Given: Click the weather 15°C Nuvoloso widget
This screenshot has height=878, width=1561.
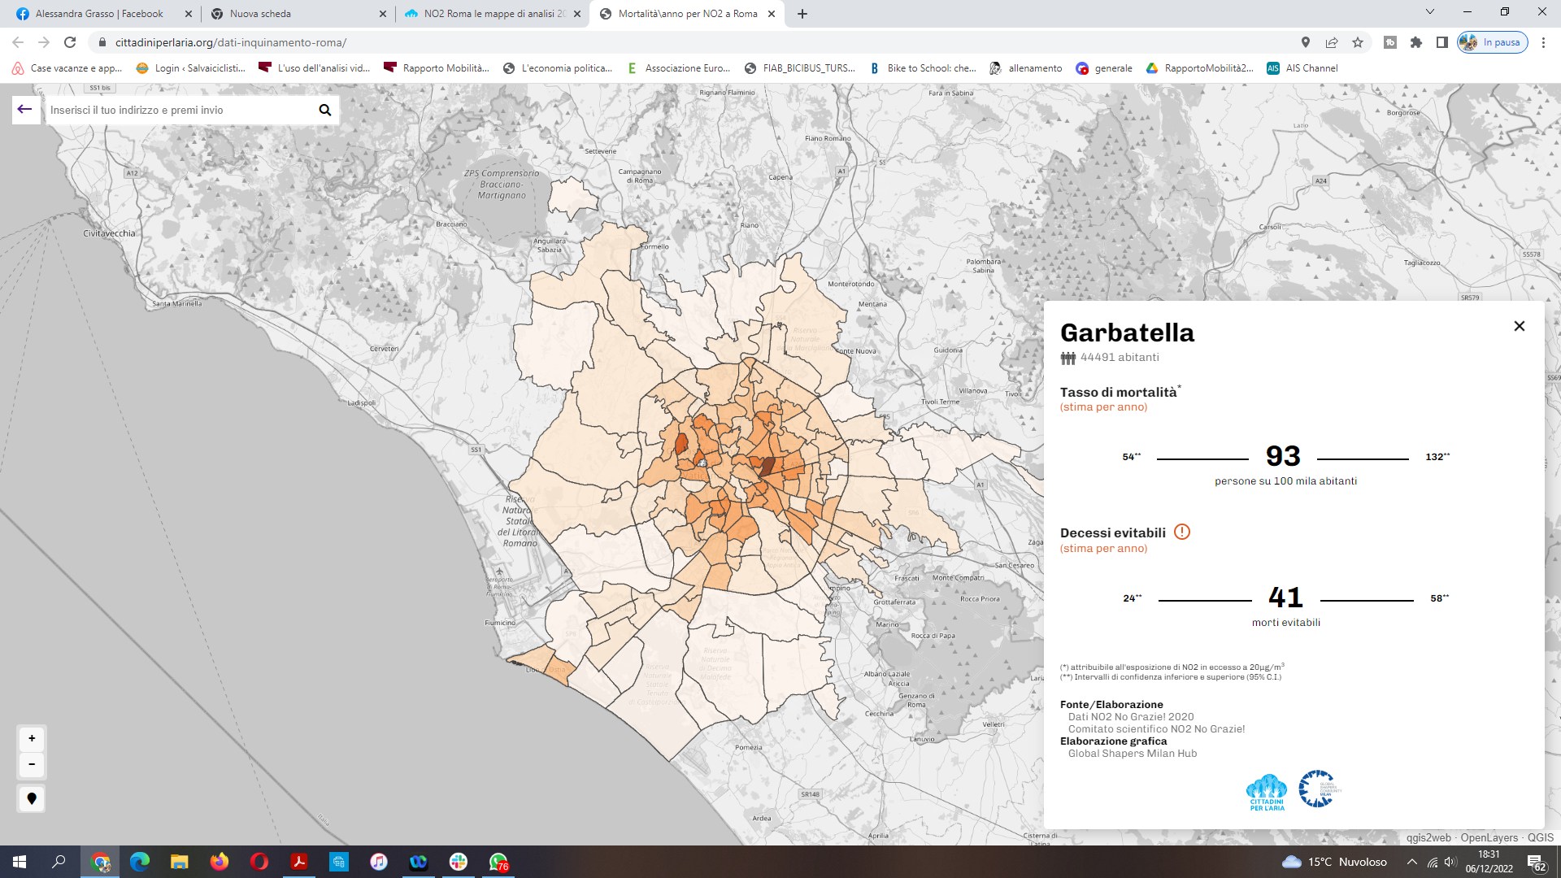Looking at the screenshot, I should pos(1334,862).
